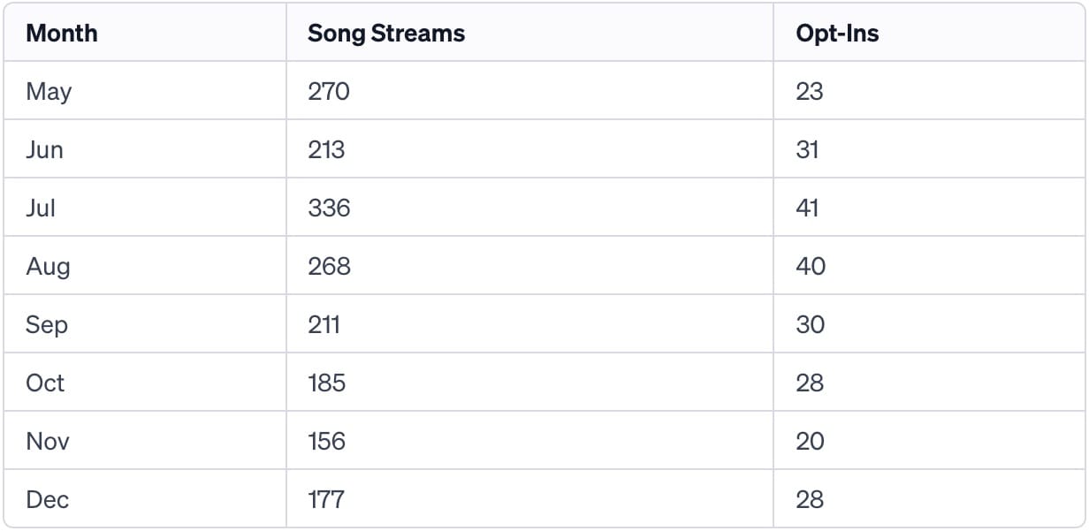Click the 156 song streams value

(x=326, y=441)
